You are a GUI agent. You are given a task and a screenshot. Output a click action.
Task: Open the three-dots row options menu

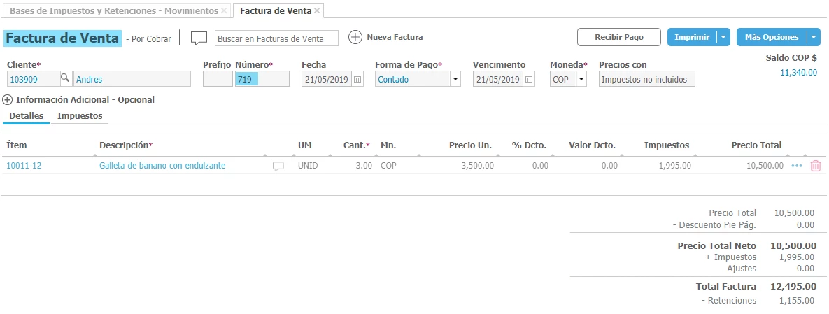coord(797,166)
